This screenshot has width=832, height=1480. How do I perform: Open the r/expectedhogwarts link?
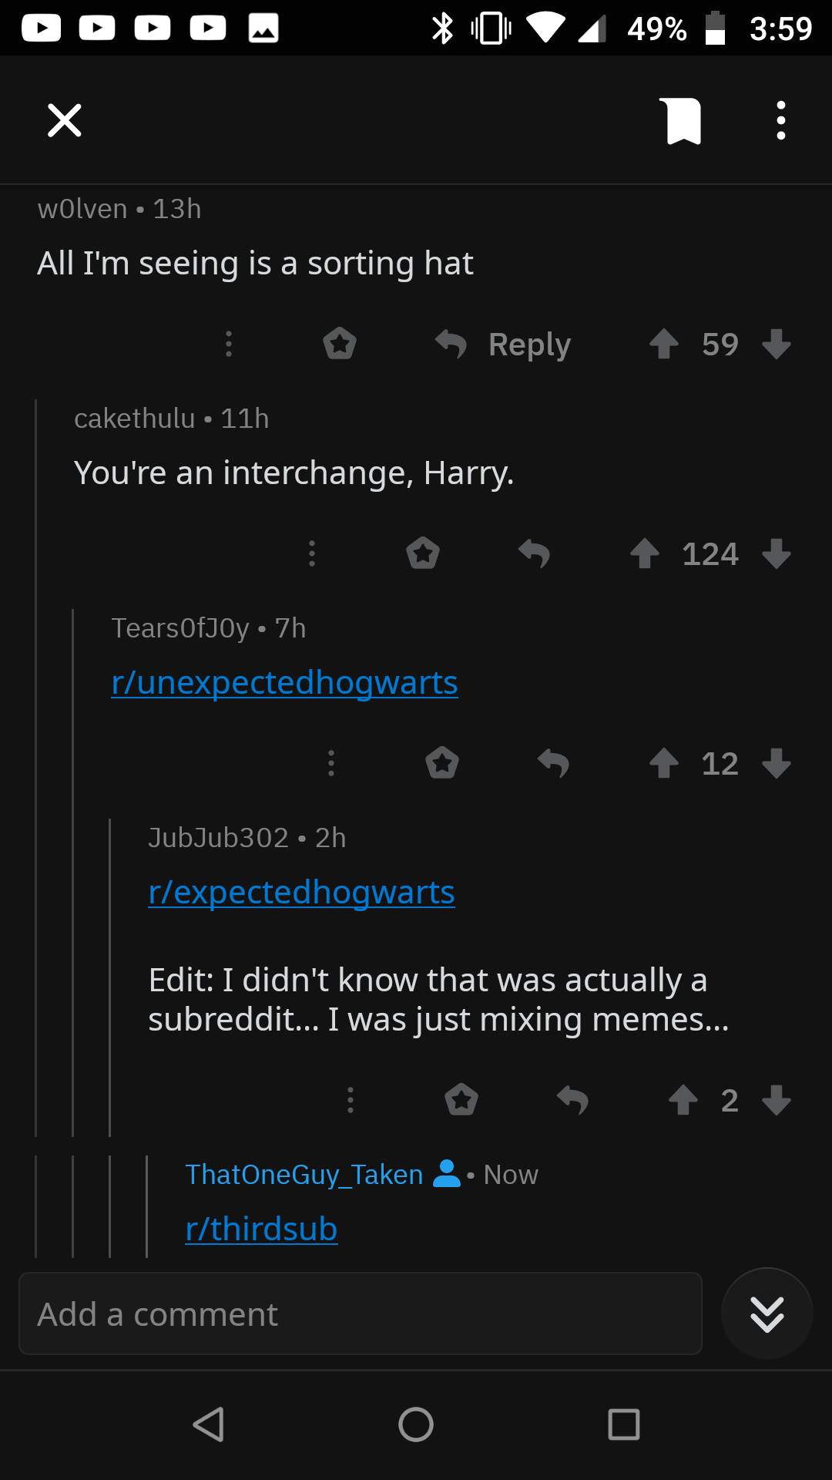tap(302, 892)
